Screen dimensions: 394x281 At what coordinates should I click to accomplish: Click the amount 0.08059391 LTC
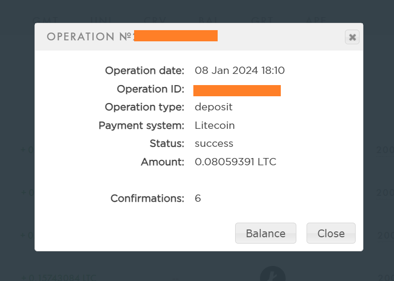(235, 162)
